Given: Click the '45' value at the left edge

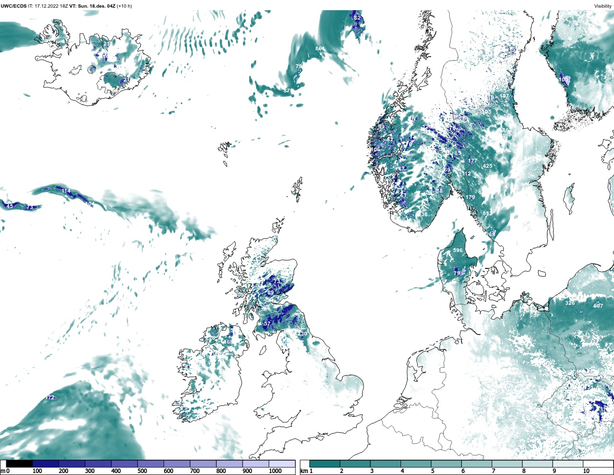Looking at the screenshot, I should coord(10,206).
